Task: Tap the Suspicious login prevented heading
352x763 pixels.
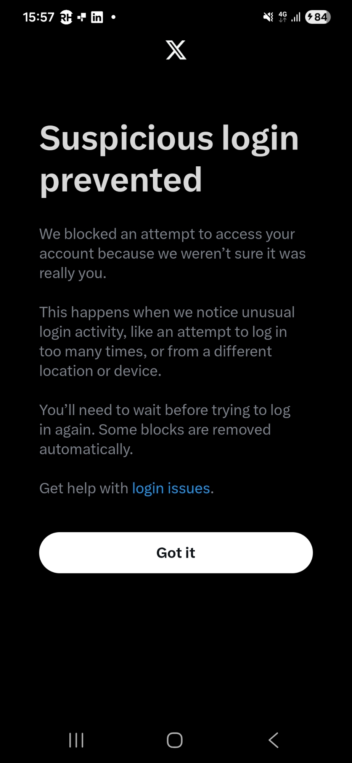Action: (169, 159)
